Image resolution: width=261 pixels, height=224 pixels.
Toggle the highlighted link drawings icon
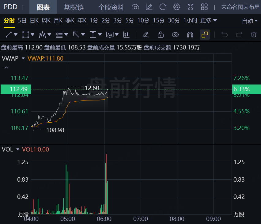coord(205,34)
